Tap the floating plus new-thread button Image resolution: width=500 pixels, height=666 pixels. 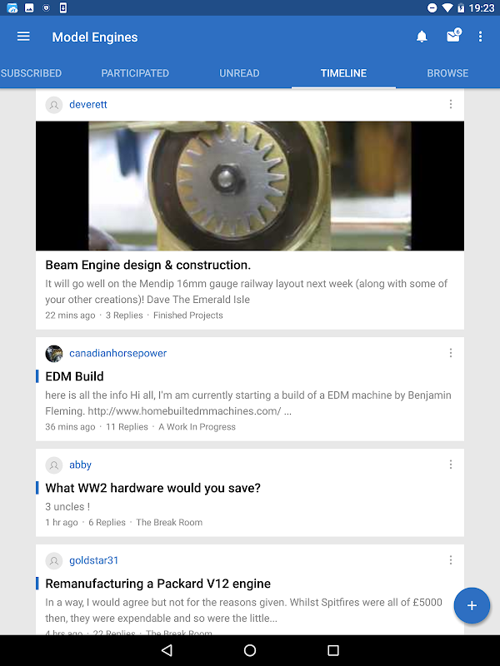point(472,606)
